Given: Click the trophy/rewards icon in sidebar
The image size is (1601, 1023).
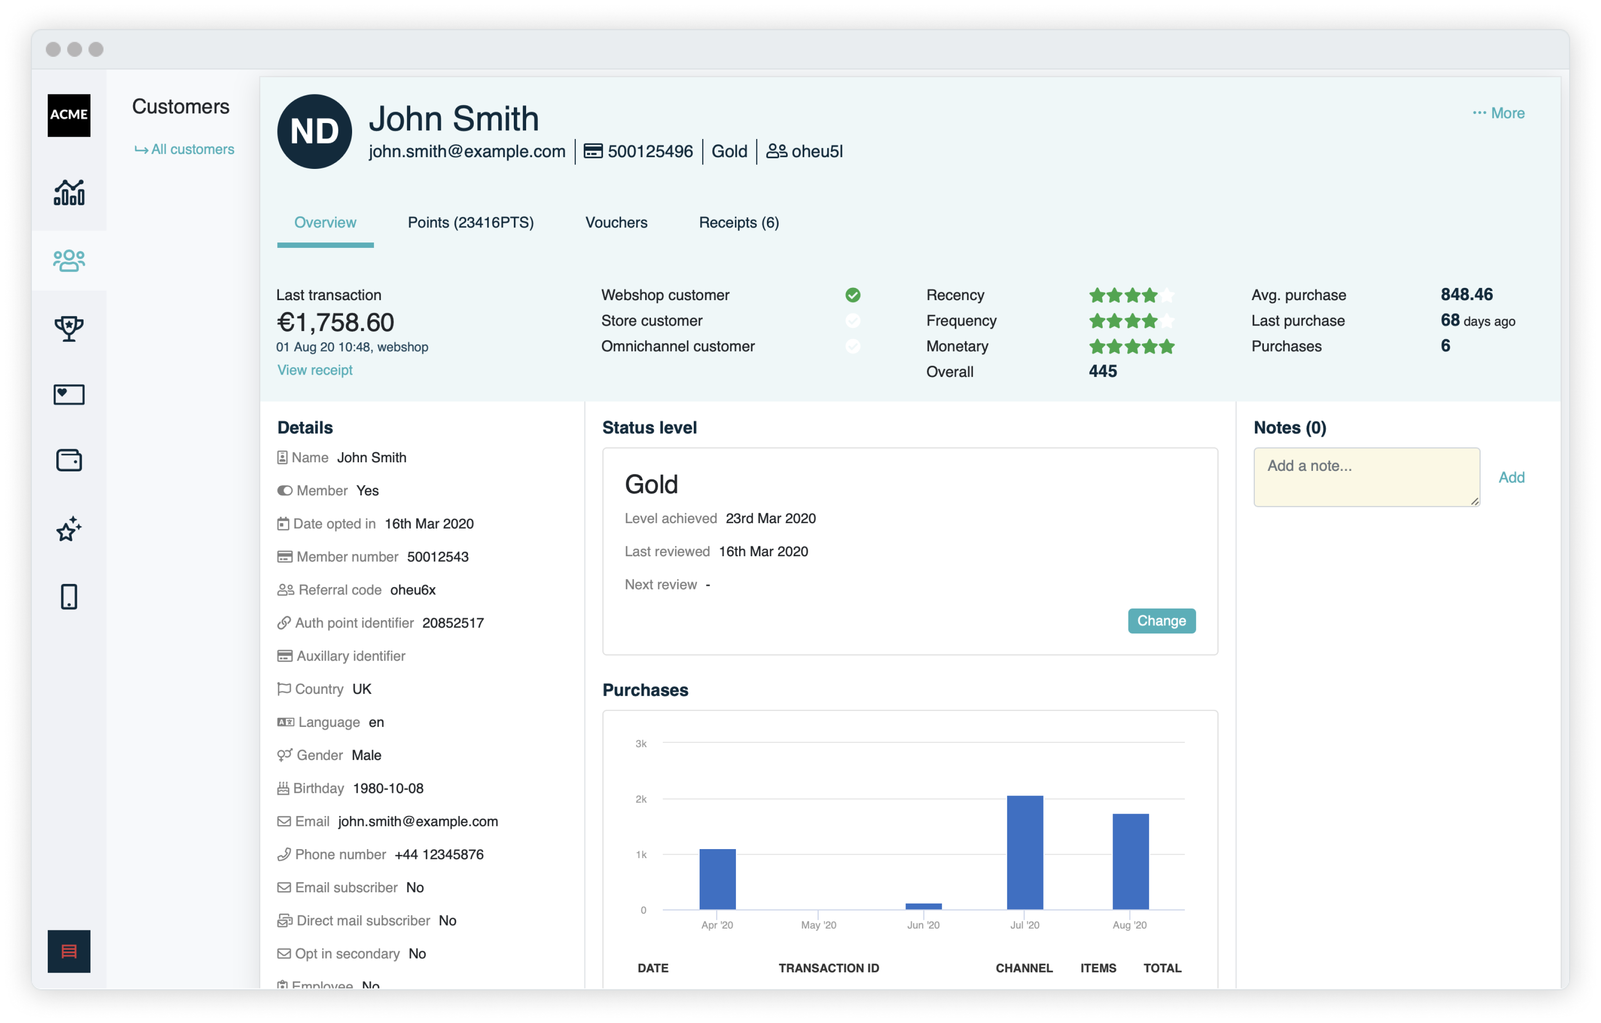Looking at the screenshot, I should [x=69, y=328].
